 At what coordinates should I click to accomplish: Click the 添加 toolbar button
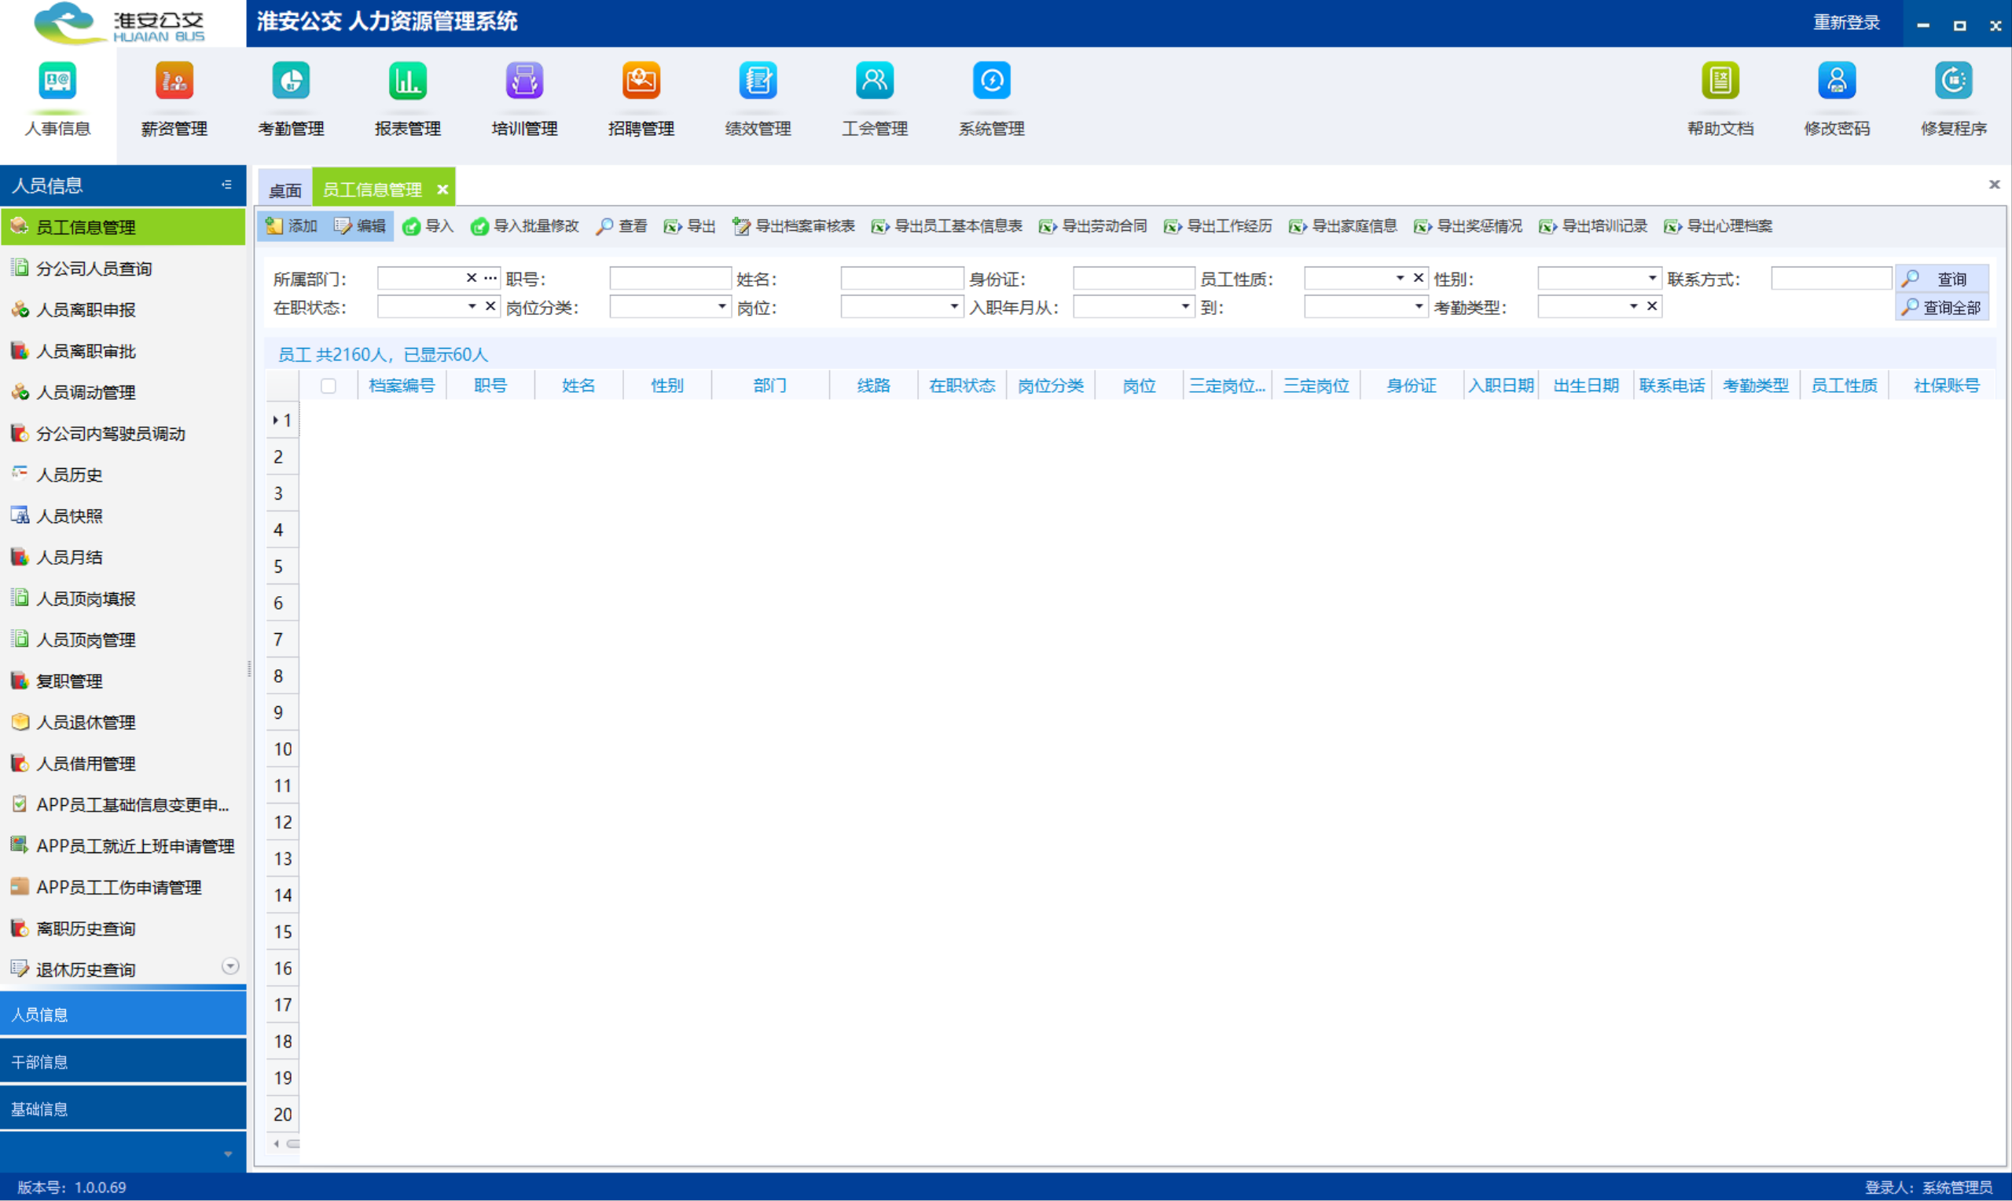(292, 225)
